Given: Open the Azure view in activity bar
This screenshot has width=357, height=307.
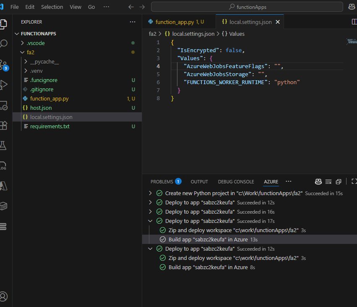Looking at the screenshot, I should pos(3,186).
